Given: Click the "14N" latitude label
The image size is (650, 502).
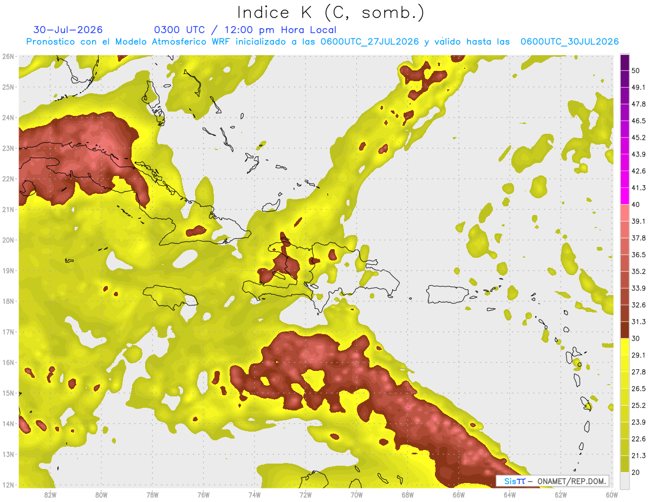Looking at the screenshot, I should point(8,423).
